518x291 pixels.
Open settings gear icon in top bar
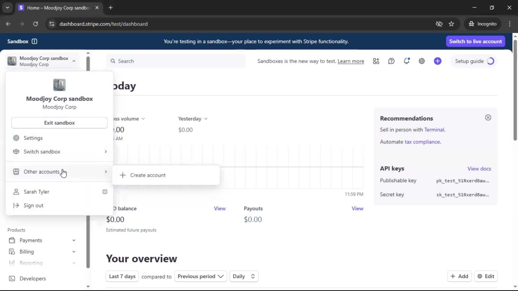(x=422, y=61)
